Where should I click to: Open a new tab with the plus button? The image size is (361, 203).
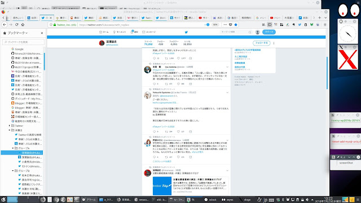tap(320, 17)
